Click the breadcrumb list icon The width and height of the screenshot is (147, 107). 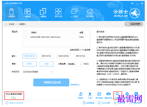tap(6, 24)
